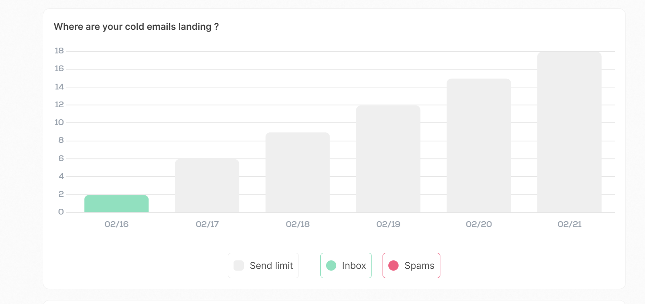The width and height of the screenshot is (645, 304).
Task: Click the 02/19 date axis label
Action: (388, 224)
